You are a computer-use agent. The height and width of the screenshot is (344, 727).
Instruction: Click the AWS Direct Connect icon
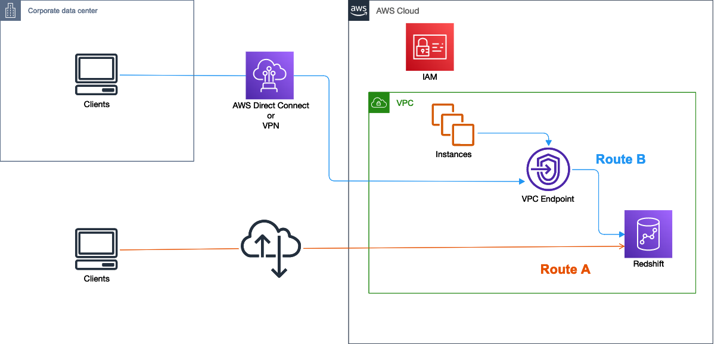click(269, 75)
